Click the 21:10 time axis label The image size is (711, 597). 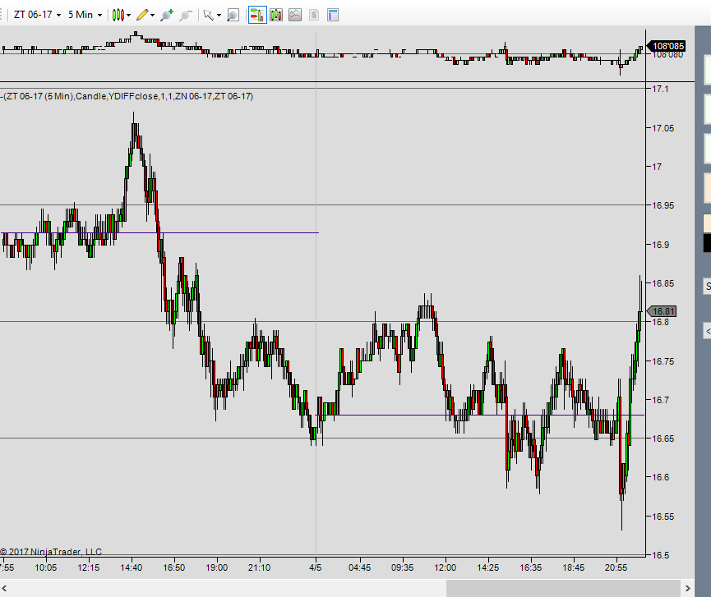pos(260,567)
